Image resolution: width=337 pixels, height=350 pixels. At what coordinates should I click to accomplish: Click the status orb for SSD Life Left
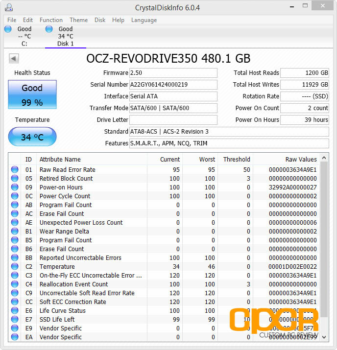pos(15,319)
